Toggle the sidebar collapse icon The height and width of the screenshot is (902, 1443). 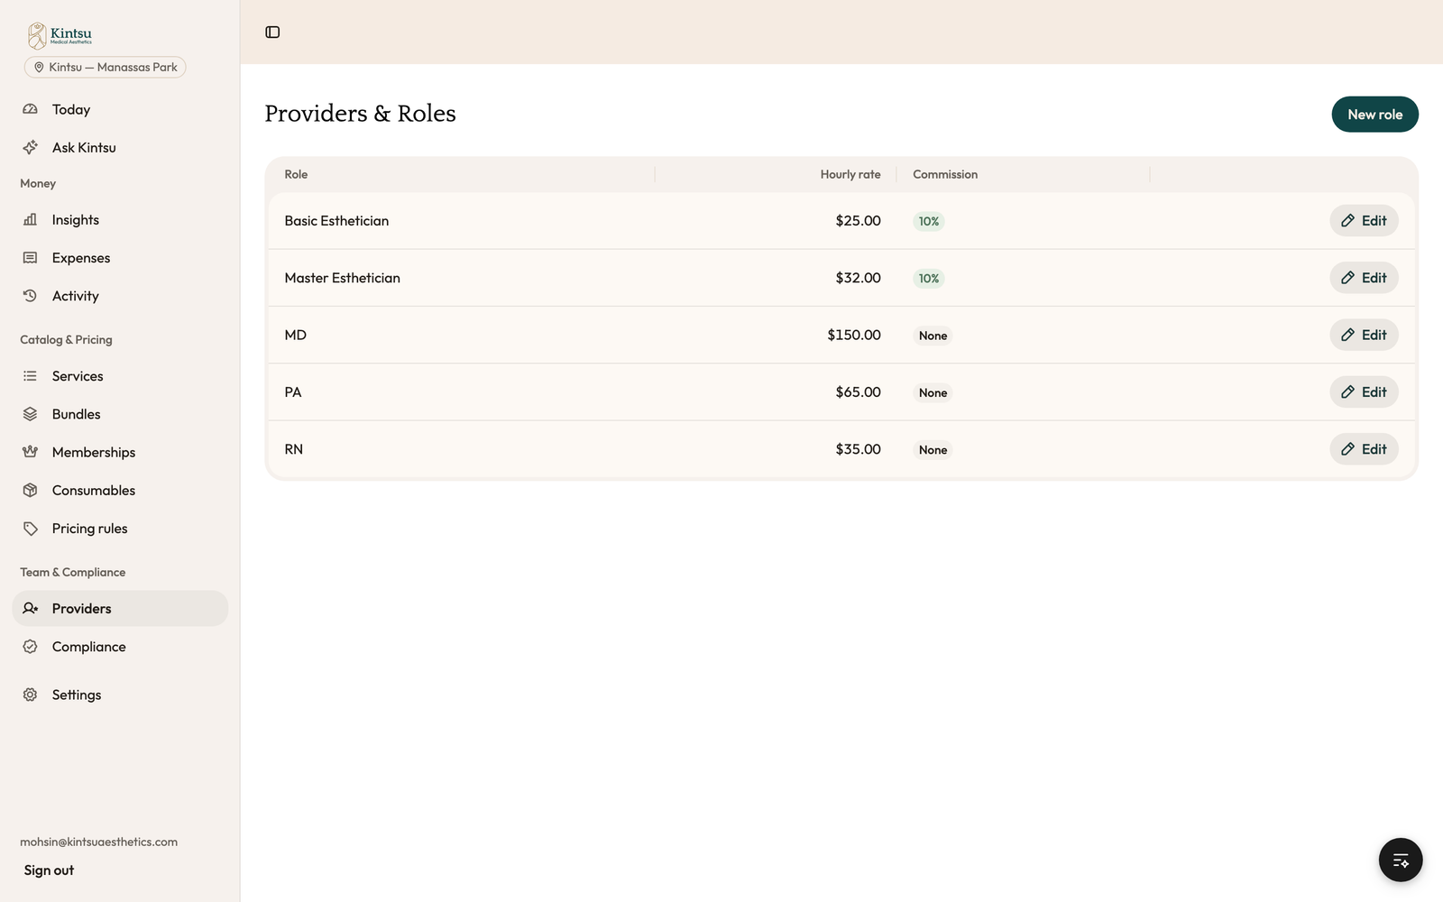coord(272,32)
